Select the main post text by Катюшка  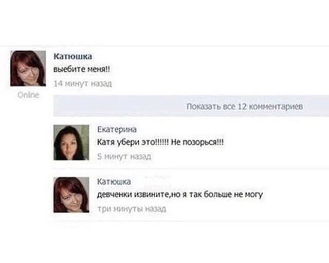click(81, 69)
